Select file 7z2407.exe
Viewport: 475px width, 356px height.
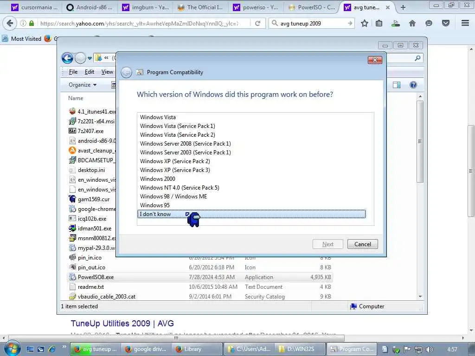point(86,131)
